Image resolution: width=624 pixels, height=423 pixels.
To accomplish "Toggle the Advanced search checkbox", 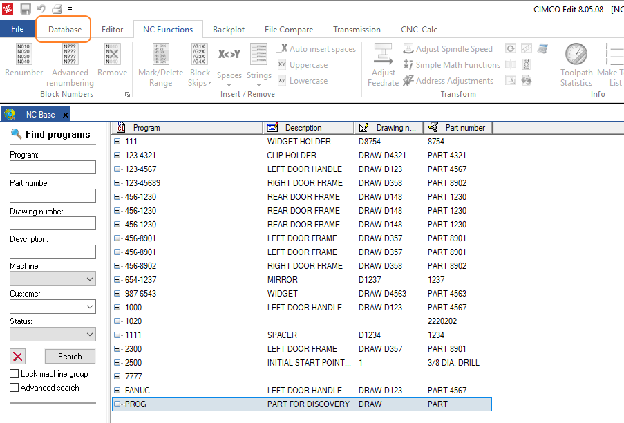I will coord(14,388).
